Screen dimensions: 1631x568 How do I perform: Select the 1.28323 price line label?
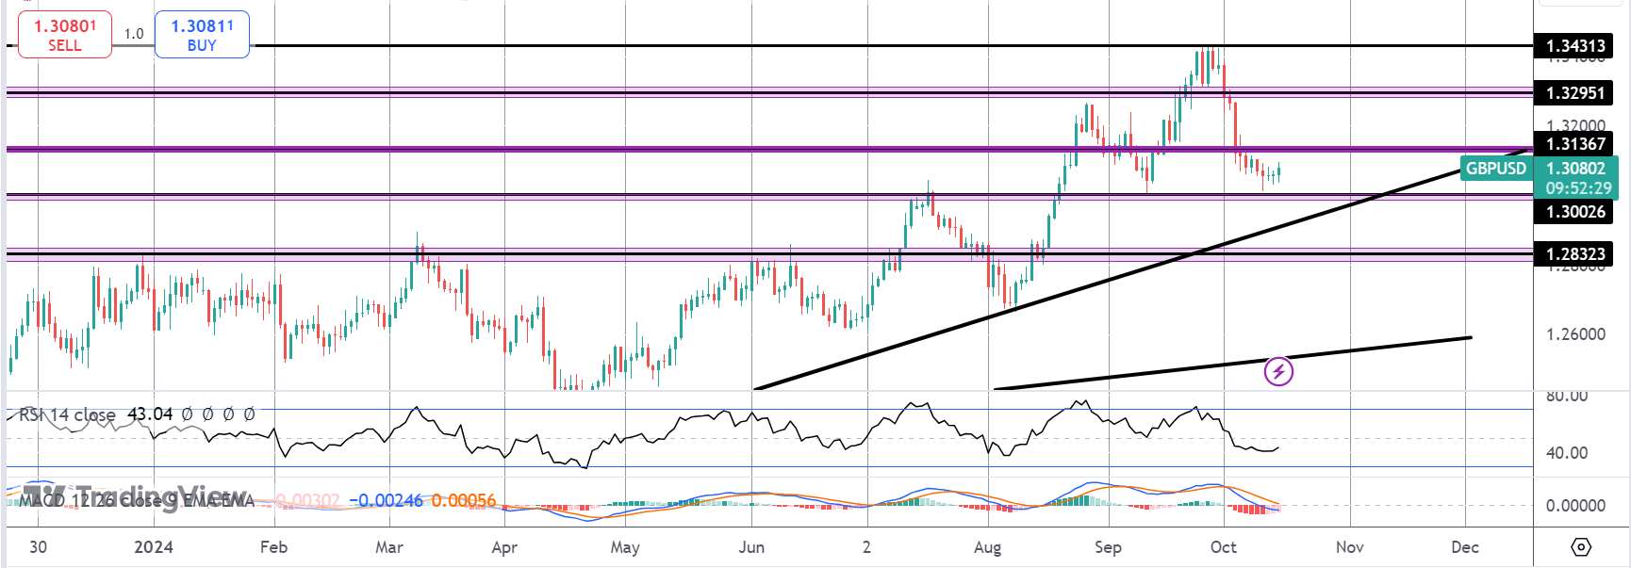coord(1573,253)
